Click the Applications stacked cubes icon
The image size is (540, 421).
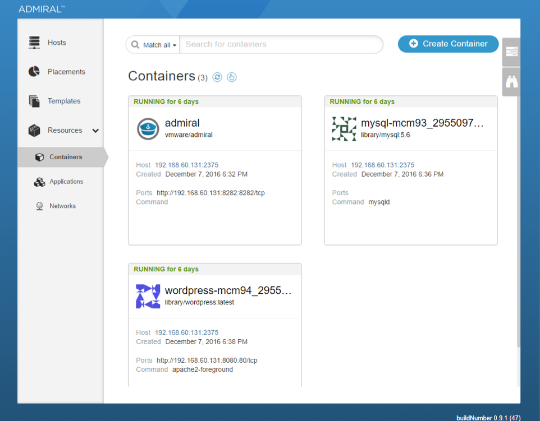[x=40, y=182]
